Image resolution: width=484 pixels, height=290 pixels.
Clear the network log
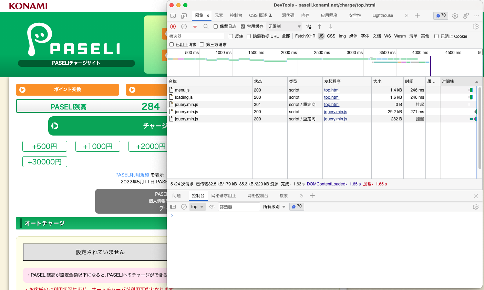(x=184, y=26)
